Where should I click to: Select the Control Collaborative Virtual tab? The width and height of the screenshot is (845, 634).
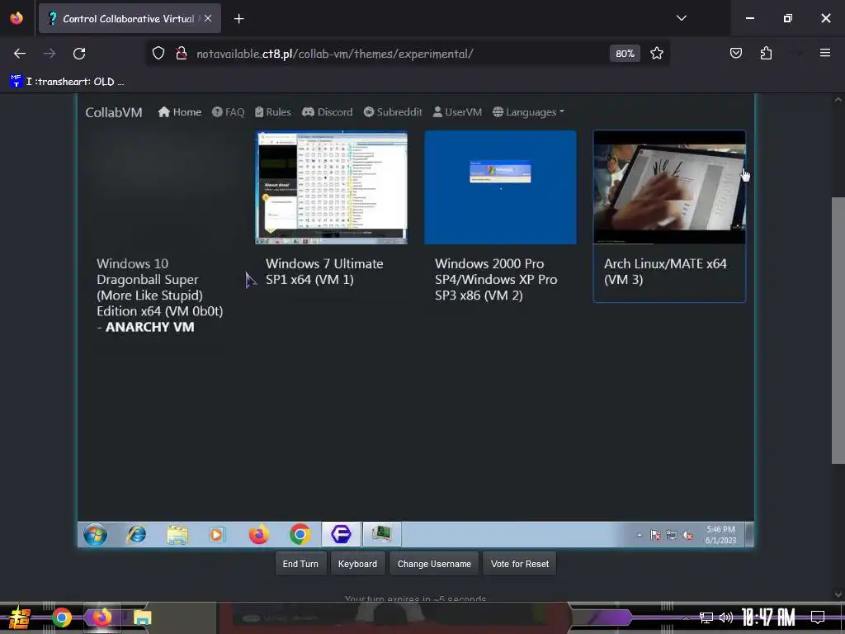pyautogui.click(x=130, y=18)
